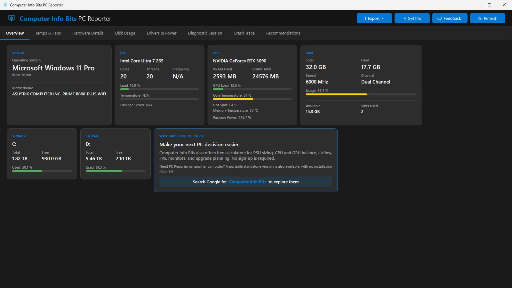512x288 pixels.
Task: Click the Get Pro button
Action: click(x=412, y=18)
